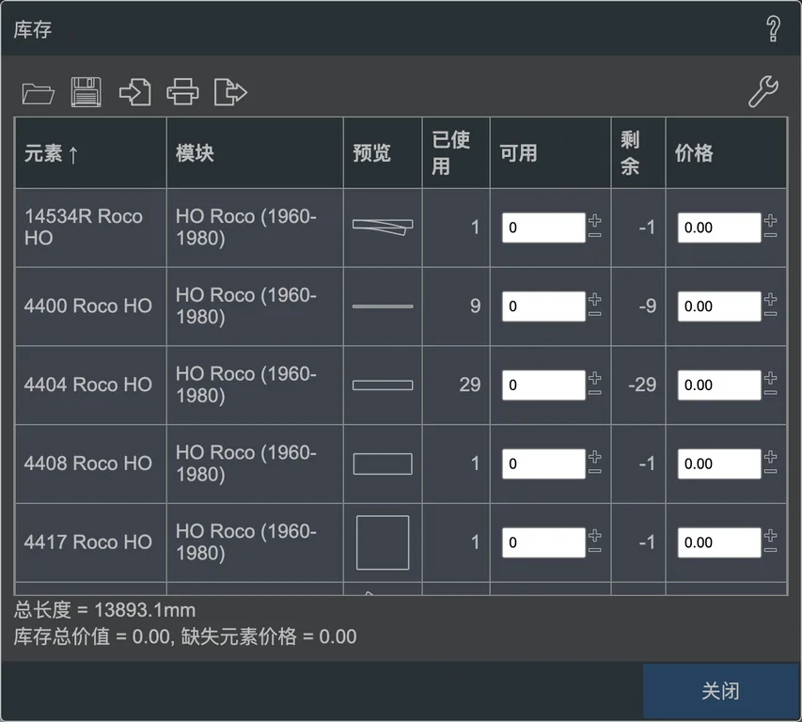802x722 pixels.
Task: Open help with question mark icon
Action: click(x=773, y=29)
